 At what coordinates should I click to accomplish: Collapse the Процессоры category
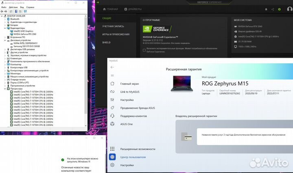click(5, 89)
